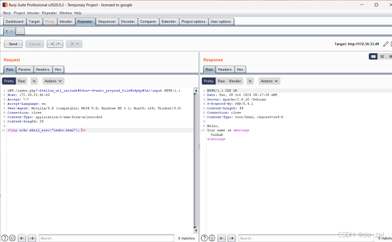This screenshot has width=392, height=242.
Task: Open the Project options tab
Action: coord(193,22)
